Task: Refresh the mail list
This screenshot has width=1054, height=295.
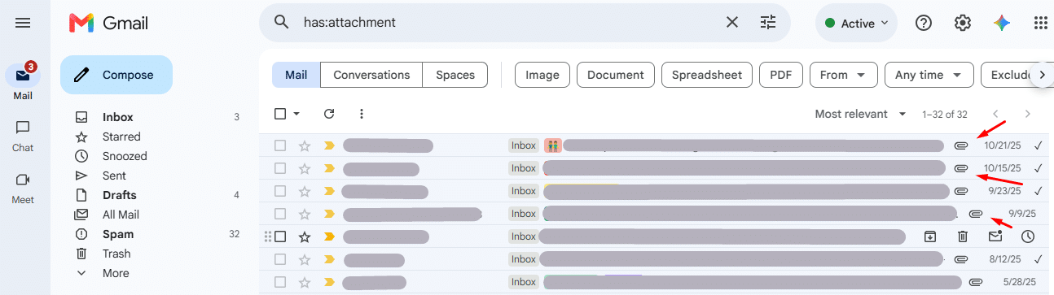Action: click(x=329, y=114)
